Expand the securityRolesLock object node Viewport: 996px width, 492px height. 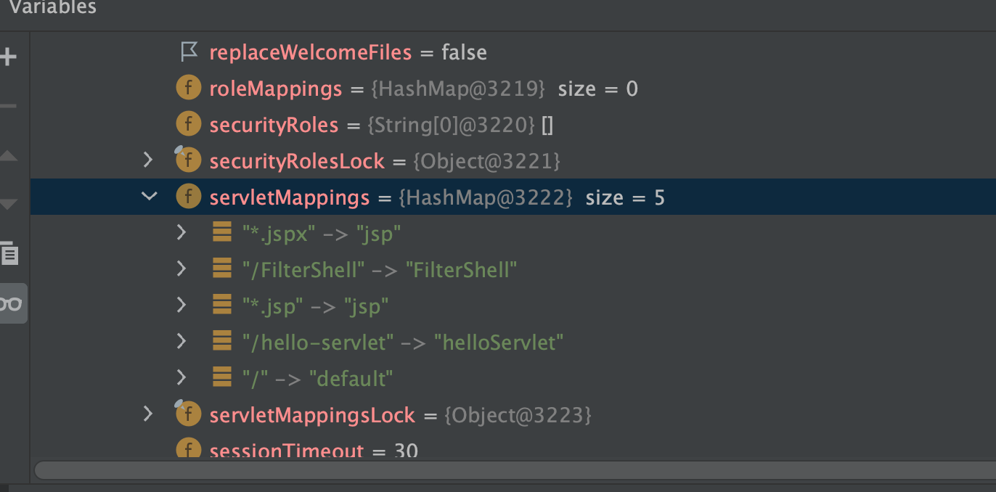(149, 160)
